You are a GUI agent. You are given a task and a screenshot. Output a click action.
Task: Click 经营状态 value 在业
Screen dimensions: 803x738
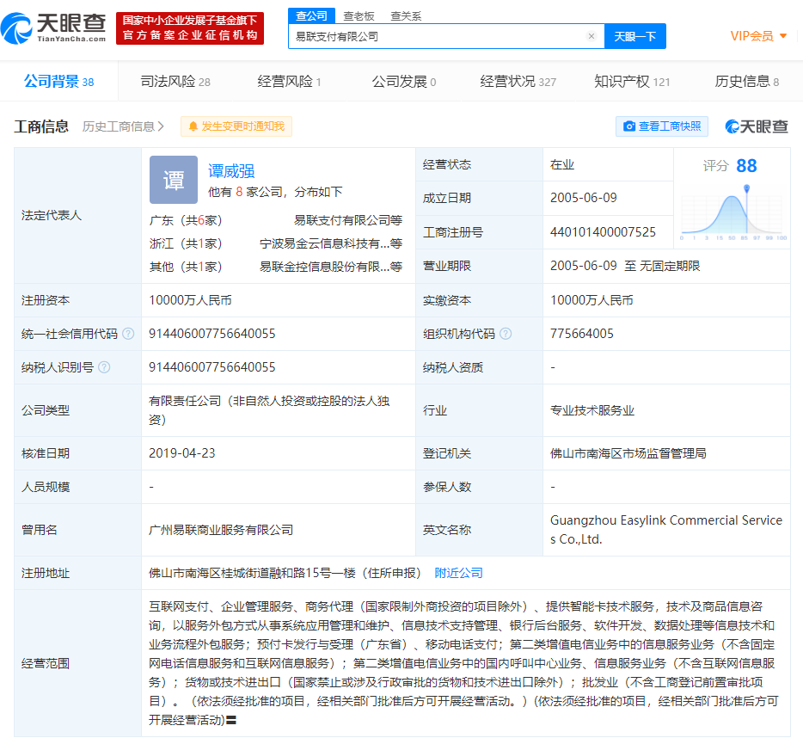[561, 164]
